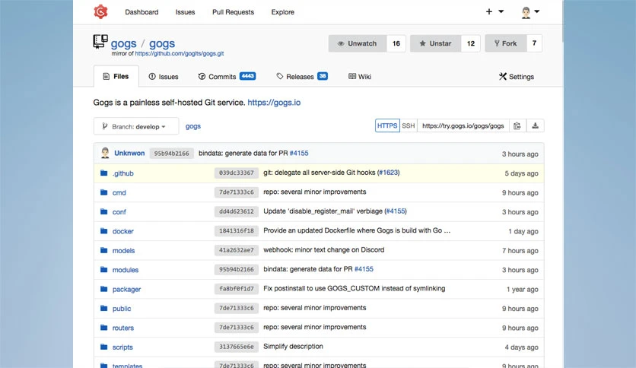Screen dimensions: 636x368
Task: Open the Branch: develop dropdown
Action: (136, 126)
